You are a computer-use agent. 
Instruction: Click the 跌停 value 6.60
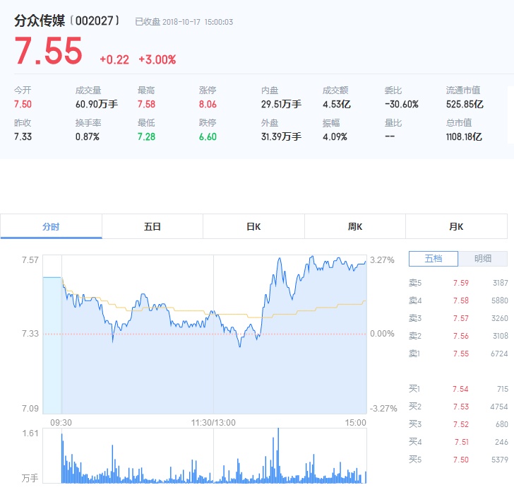[208, 136]
